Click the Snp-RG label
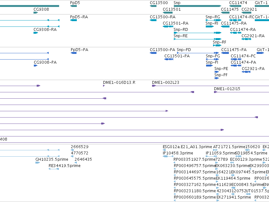Viewport: 269px width, 202px height. point(212,17)
